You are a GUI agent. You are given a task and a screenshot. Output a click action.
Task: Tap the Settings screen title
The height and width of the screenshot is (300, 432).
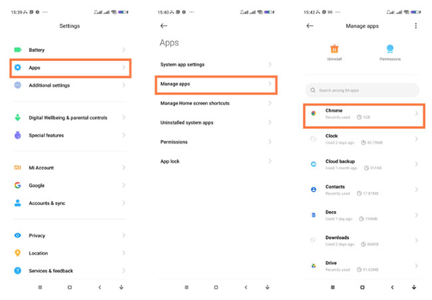70,26
